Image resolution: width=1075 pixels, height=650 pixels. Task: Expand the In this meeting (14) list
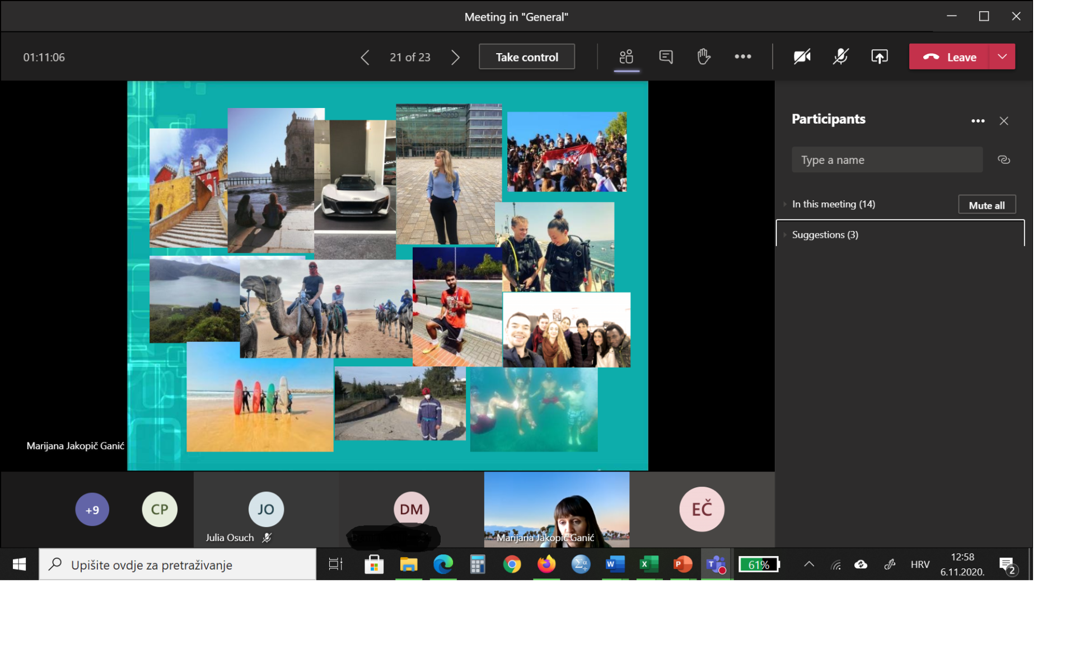pyautogui.click(x=833, y=204)
